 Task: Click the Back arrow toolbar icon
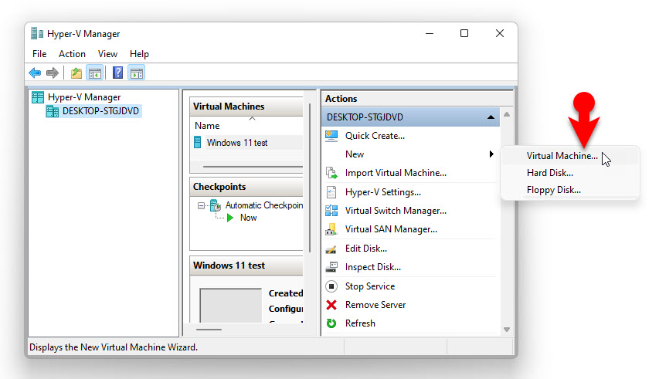click(x=35, y=73)
